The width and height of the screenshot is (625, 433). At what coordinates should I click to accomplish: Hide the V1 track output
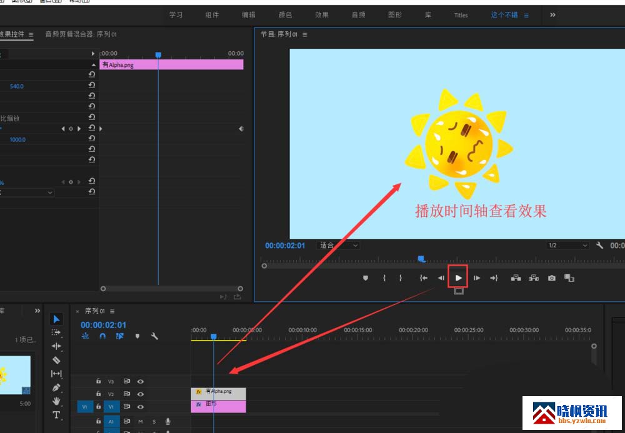pos(140,407)
